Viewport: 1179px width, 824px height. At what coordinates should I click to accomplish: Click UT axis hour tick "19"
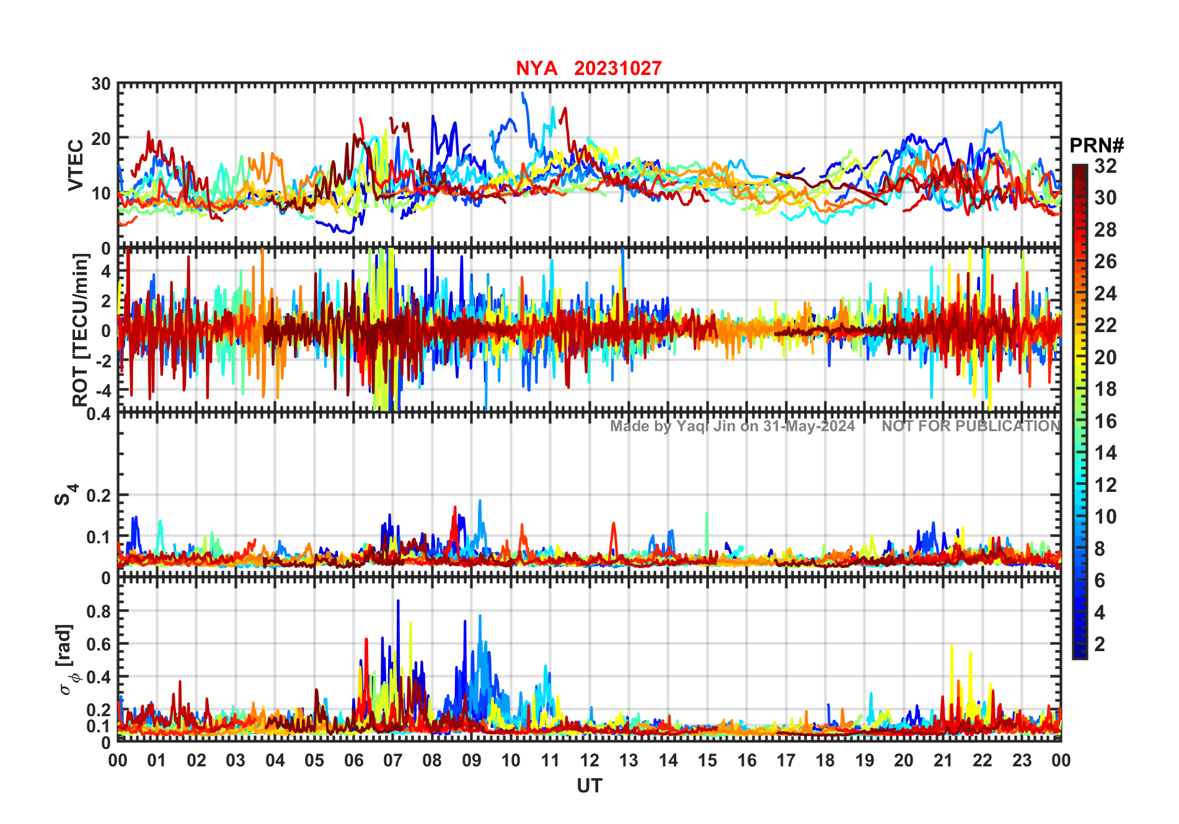(865, 761)
